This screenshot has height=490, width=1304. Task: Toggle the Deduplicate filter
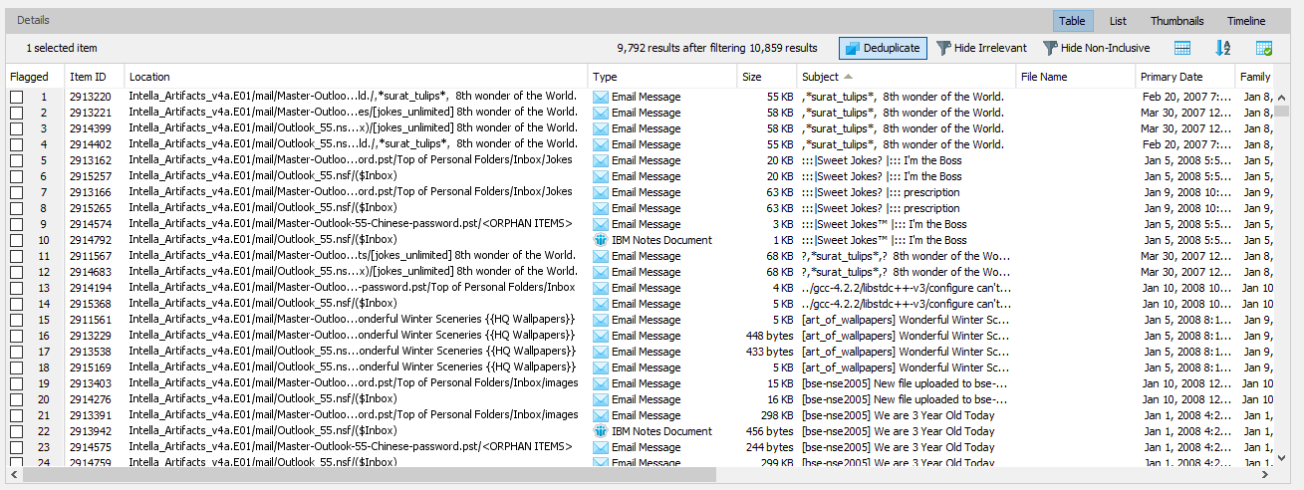[x=883, y=48]
